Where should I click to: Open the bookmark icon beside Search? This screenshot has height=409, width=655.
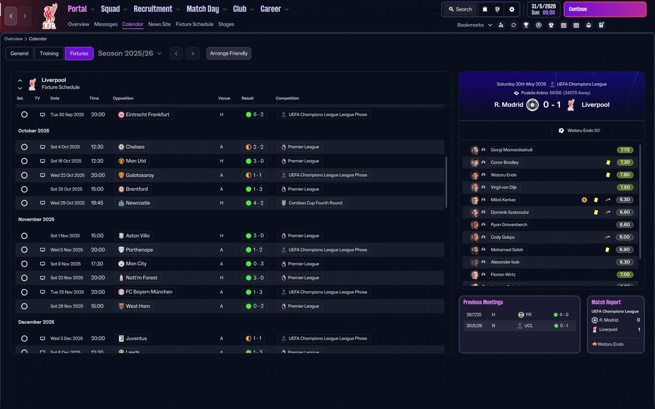click(x=485, y=9)
